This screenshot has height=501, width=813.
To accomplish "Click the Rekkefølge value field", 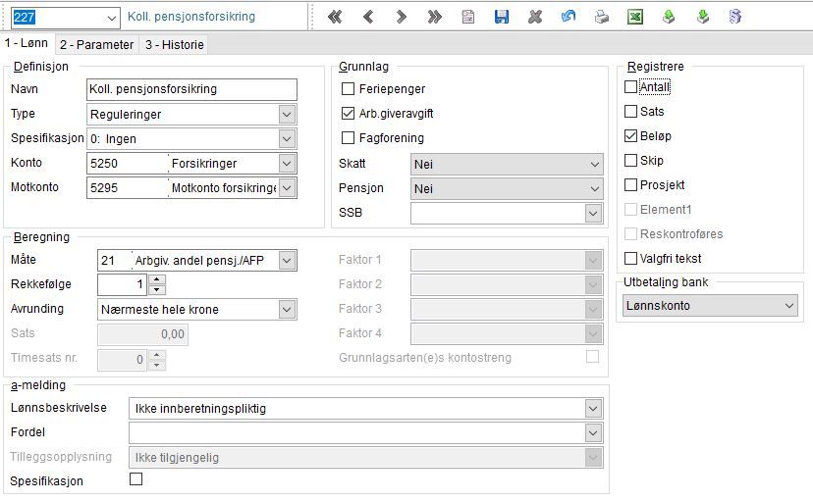I will 123,284.
